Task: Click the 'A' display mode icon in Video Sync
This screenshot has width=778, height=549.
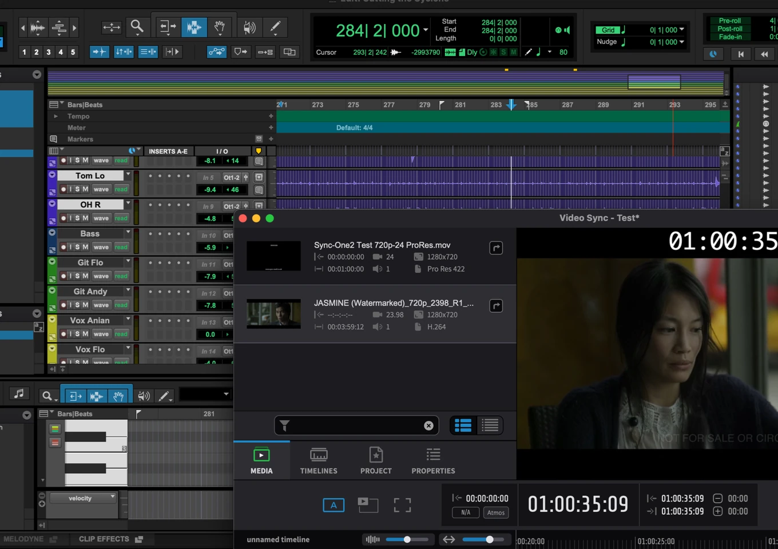Action: 334,505
